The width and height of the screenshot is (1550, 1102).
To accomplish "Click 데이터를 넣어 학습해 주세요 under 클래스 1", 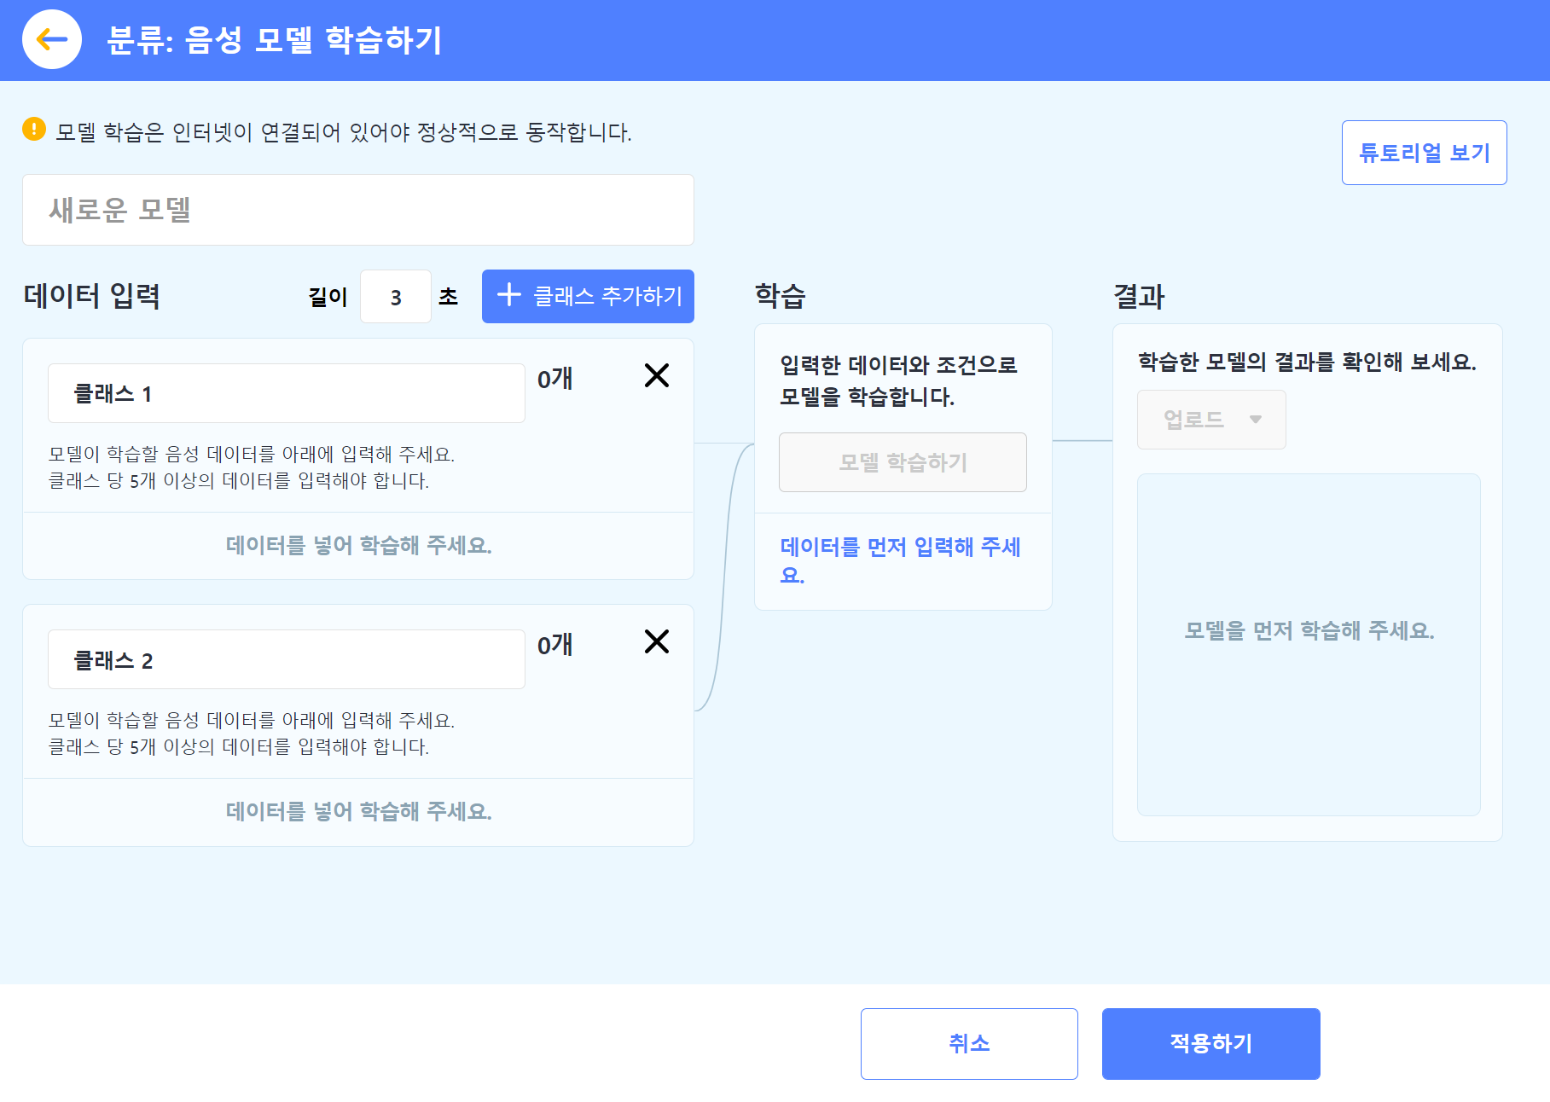I will [x=358, y=545].
